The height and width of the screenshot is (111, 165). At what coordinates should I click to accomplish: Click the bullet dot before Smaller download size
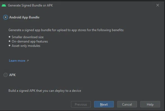pyautogui.click(x=10, y=37)
